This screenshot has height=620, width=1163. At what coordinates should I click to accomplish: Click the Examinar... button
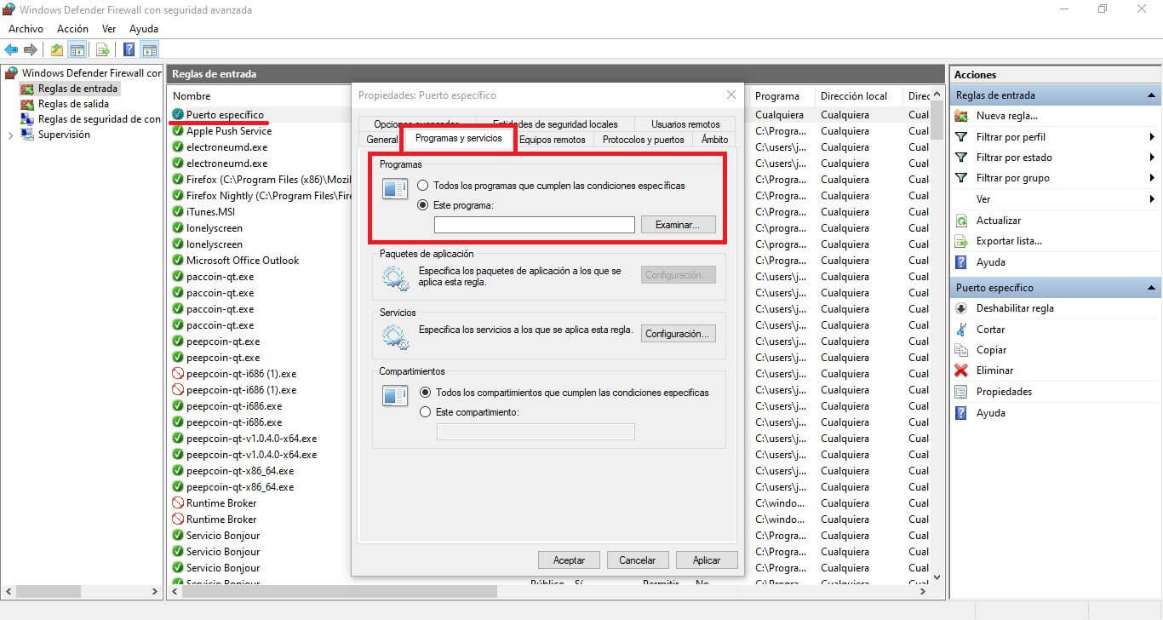tap(678, 225)
